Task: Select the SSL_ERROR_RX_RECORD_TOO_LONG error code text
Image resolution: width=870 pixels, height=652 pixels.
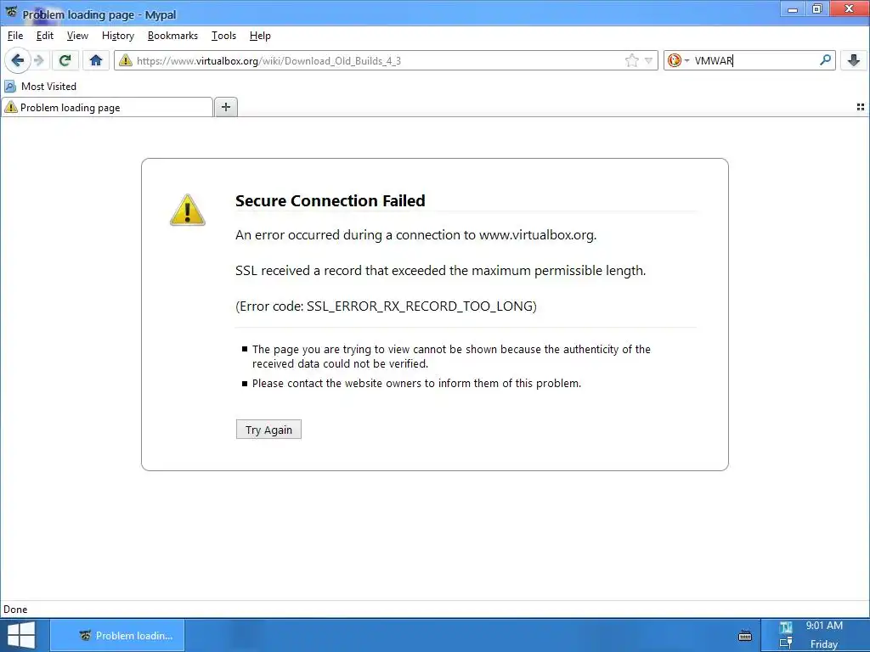Action: pyautogui.click(x=420, y=306)
